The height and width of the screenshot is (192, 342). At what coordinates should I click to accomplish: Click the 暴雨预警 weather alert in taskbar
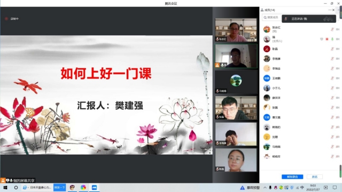pyautogui.click(x=250, y=188)
